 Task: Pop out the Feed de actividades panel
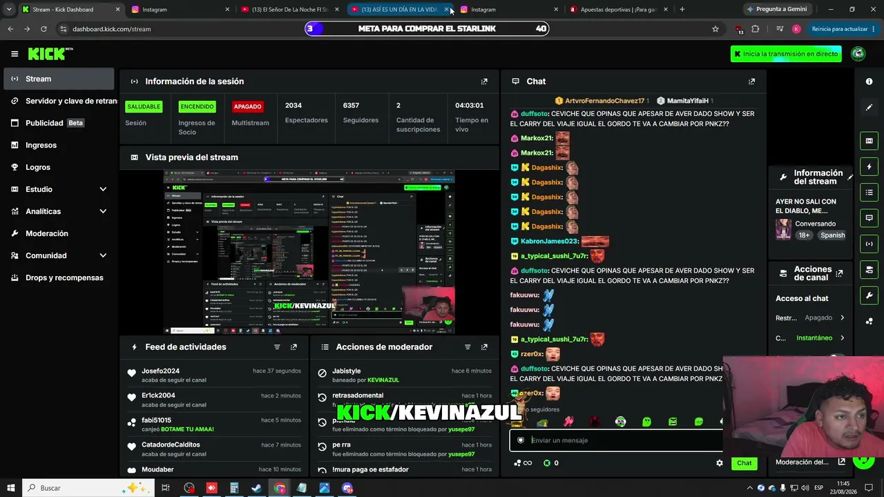pyautogui.click(x=294, y=347)
